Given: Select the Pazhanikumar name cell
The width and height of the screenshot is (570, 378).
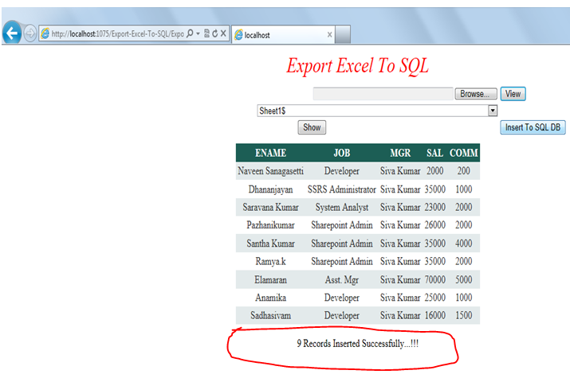Looking at the screenshot, I should tap(270, 225).
